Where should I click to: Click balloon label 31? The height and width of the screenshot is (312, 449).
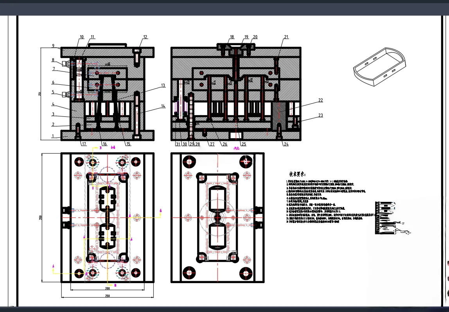pyautogui.click(x=178, y=144)
